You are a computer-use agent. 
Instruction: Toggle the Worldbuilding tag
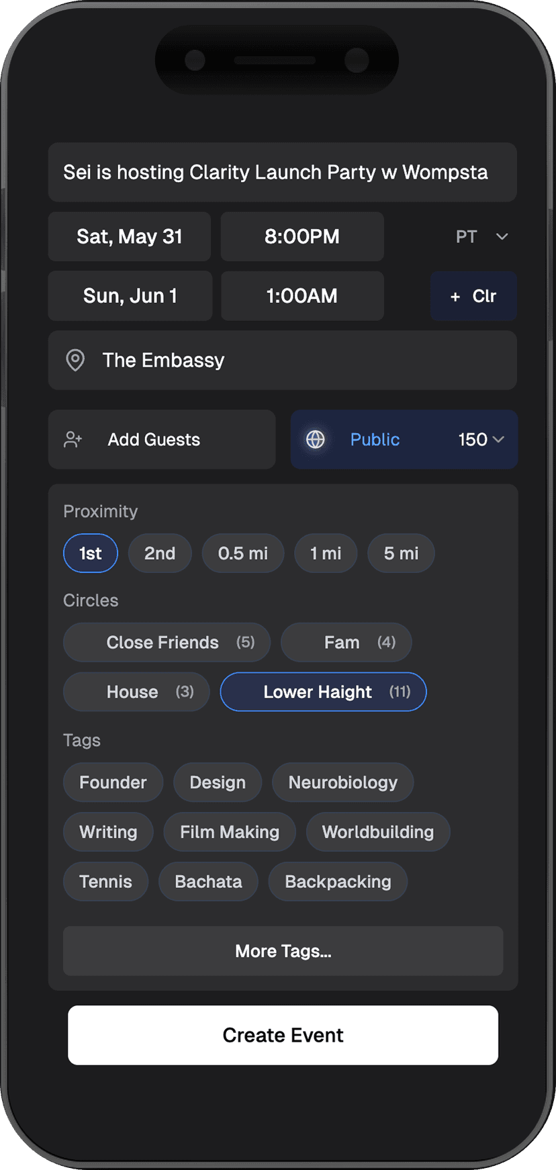coord(377,831)
